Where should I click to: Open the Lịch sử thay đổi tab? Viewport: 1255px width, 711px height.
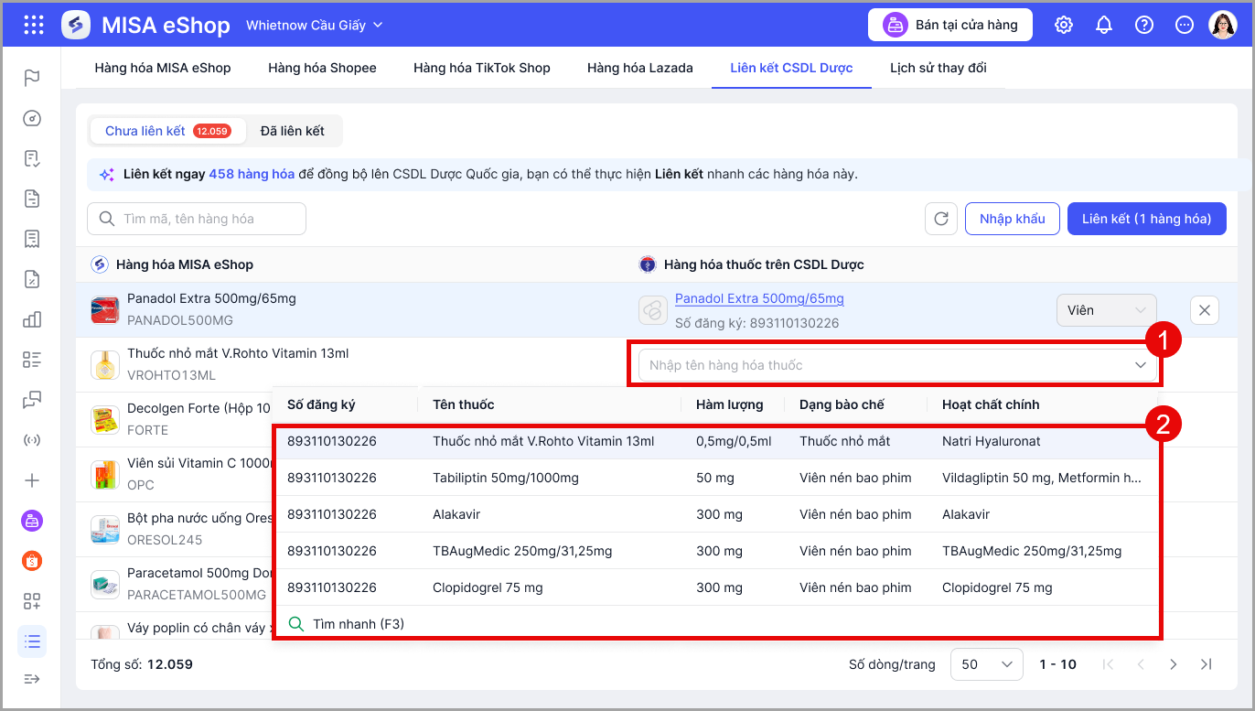[x=939, y=68]
